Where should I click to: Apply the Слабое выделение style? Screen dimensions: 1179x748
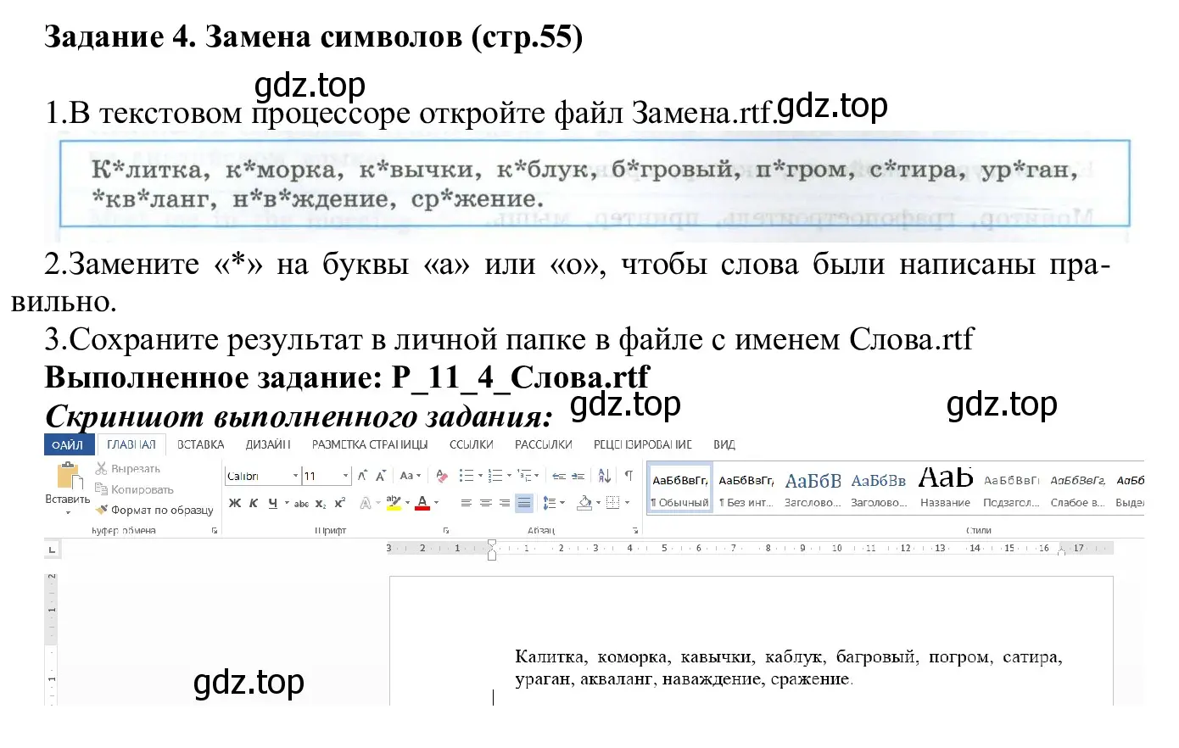(x=1077, y=489)
